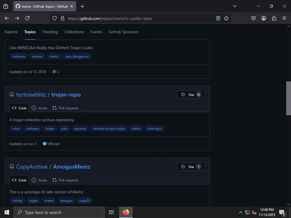Screen dimensions: 291x218
Task: Select the joke topic tag
Action: click(x=64, y=129)
